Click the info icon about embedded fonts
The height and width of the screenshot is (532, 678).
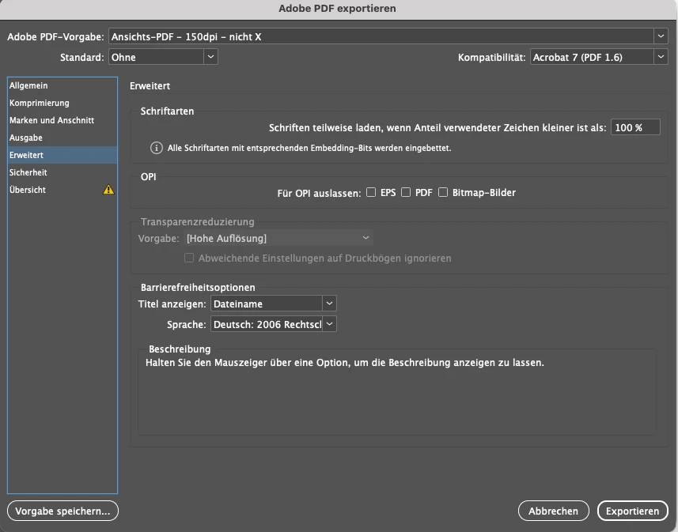(156, 148)
